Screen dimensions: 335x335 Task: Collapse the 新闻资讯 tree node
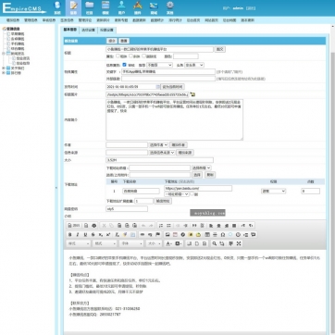tap(4, 54)
